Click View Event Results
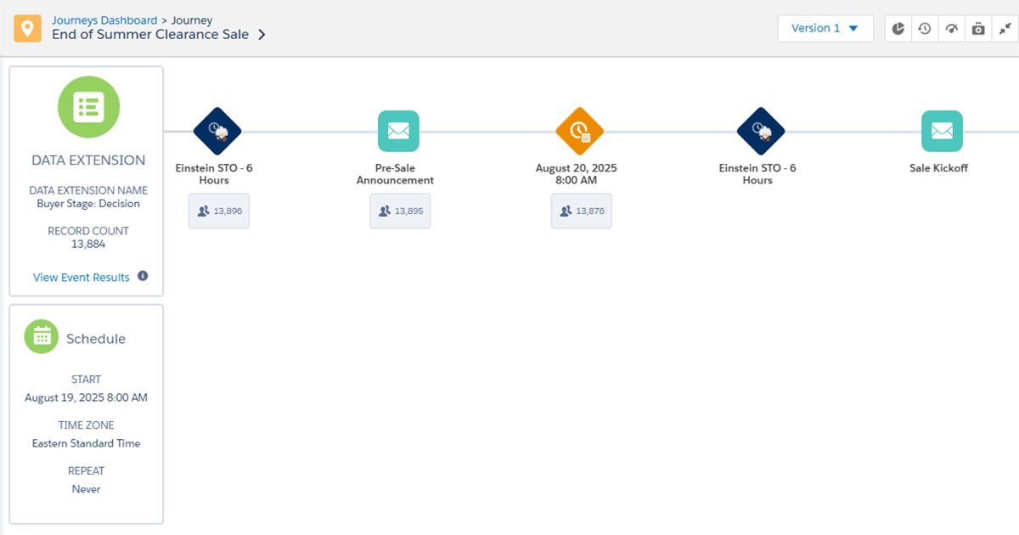 point(81,277)
